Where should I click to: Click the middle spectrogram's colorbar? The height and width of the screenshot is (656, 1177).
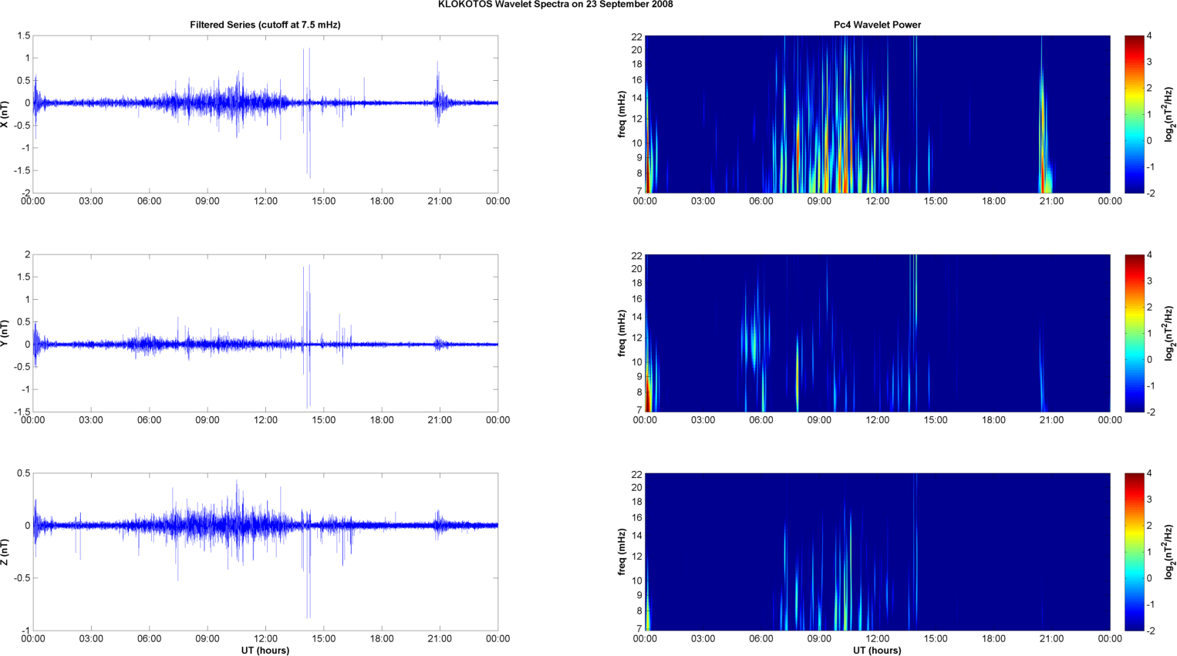[x=1134, y=333]
